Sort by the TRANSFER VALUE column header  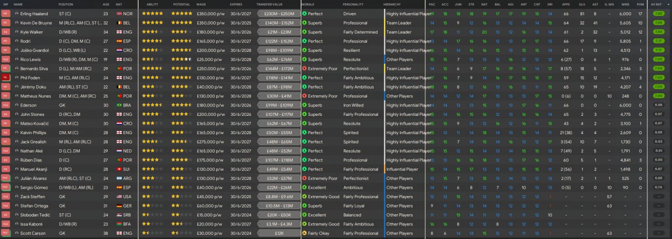pos(270,4)
